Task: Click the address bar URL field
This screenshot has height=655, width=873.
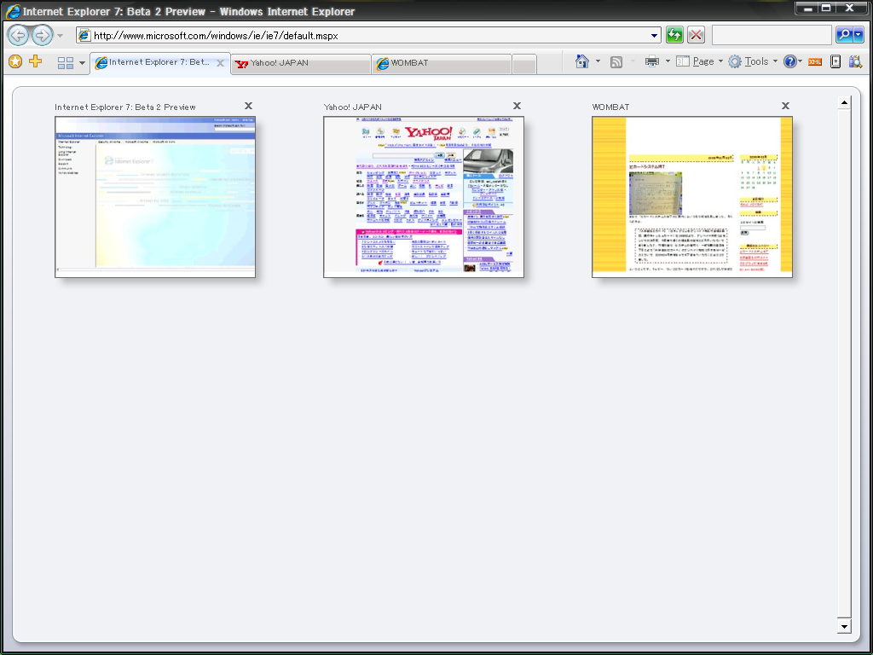Action: point(368,36)
